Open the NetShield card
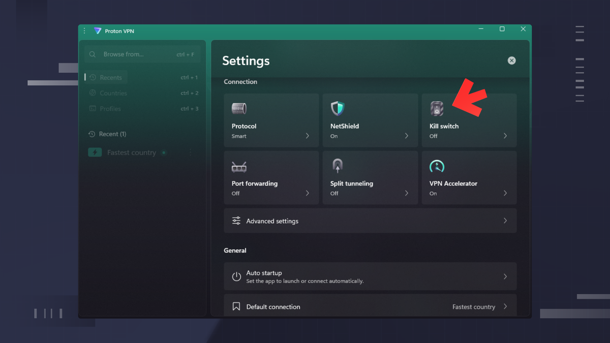This screenshot has height=343, width=610. coord(370,120)
